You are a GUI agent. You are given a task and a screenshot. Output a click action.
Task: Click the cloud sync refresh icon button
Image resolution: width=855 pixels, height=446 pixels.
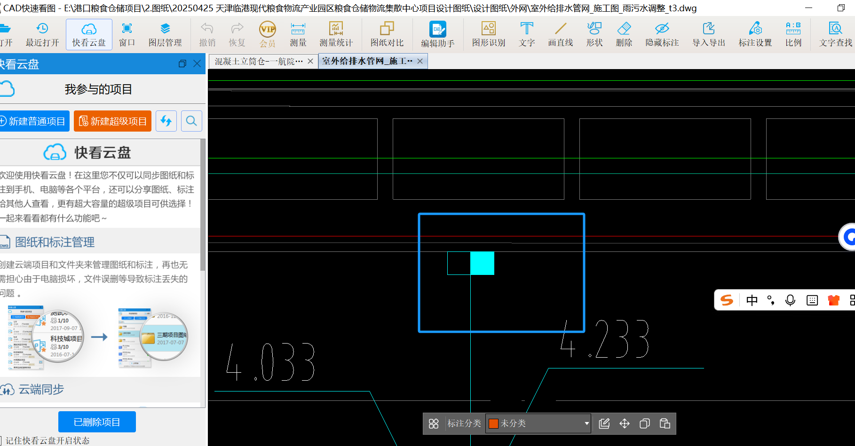click(x=166, y=121)
